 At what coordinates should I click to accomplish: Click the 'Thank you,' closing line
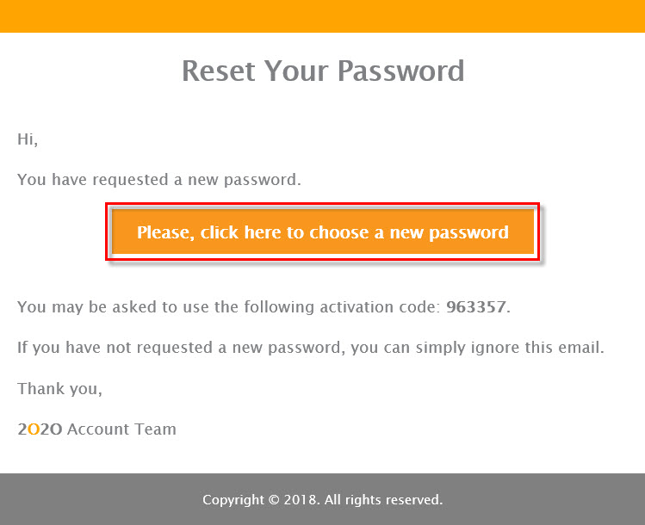(x=59, y=388)
